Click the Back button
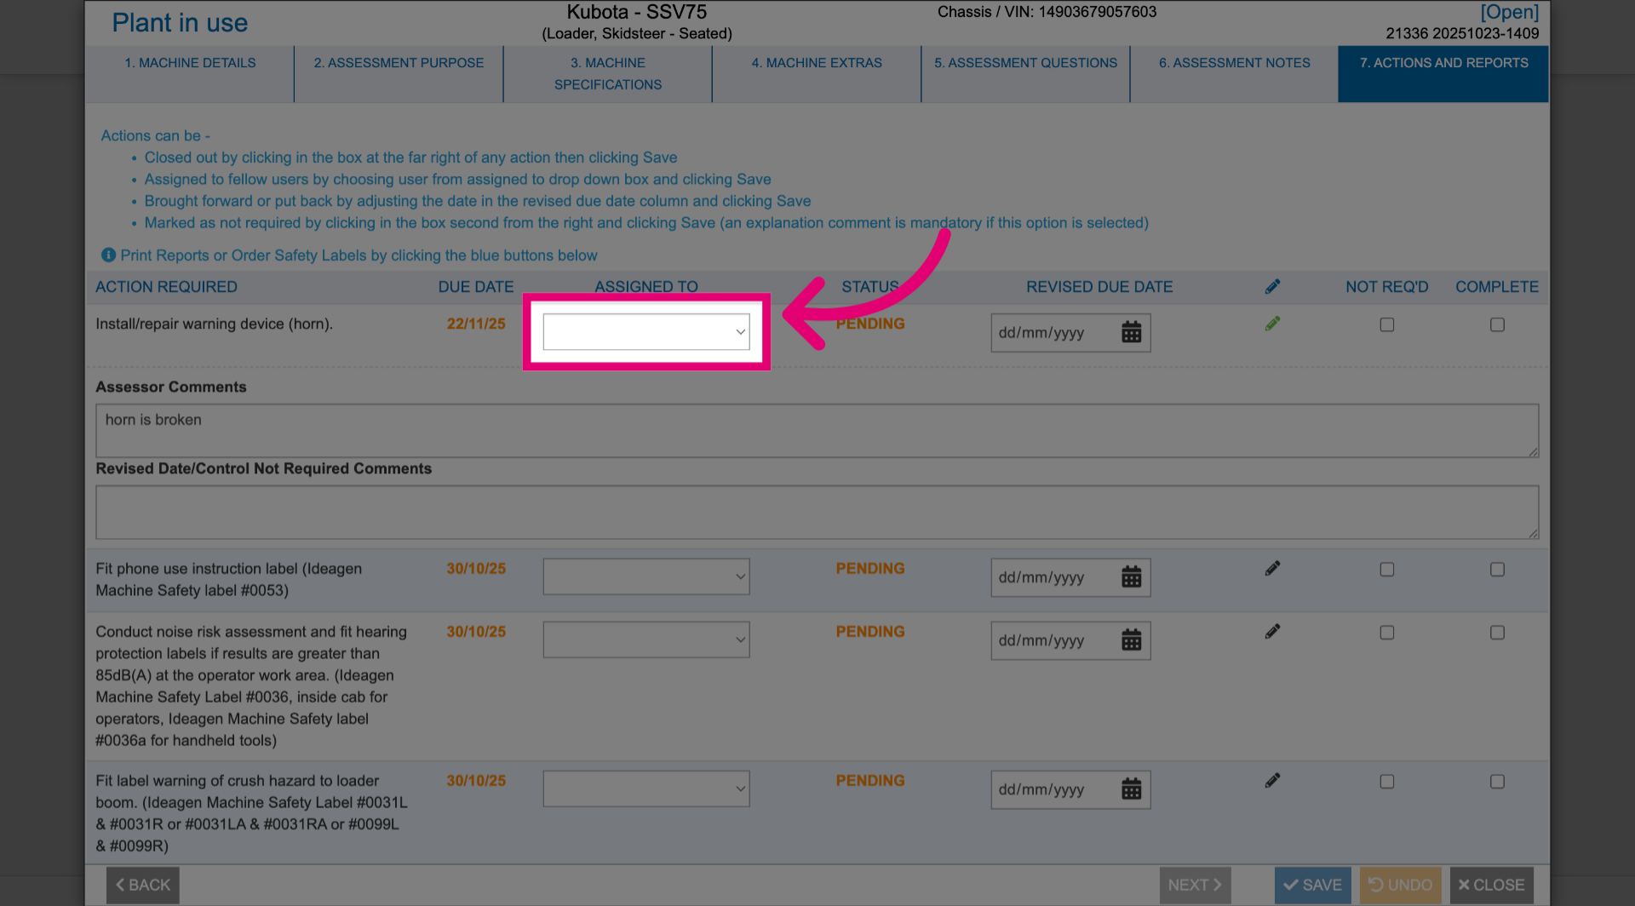 pos(143,885)
